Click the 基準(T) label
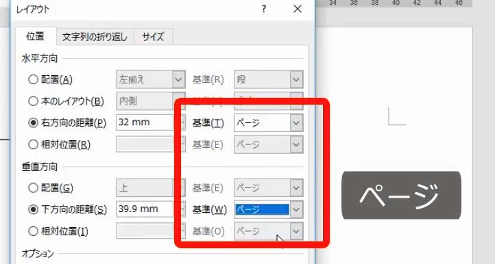This screenshot has width=495, height=264. tap(208, 123)
